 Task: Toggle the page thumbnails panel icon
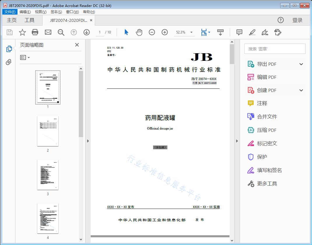point(9,49)
